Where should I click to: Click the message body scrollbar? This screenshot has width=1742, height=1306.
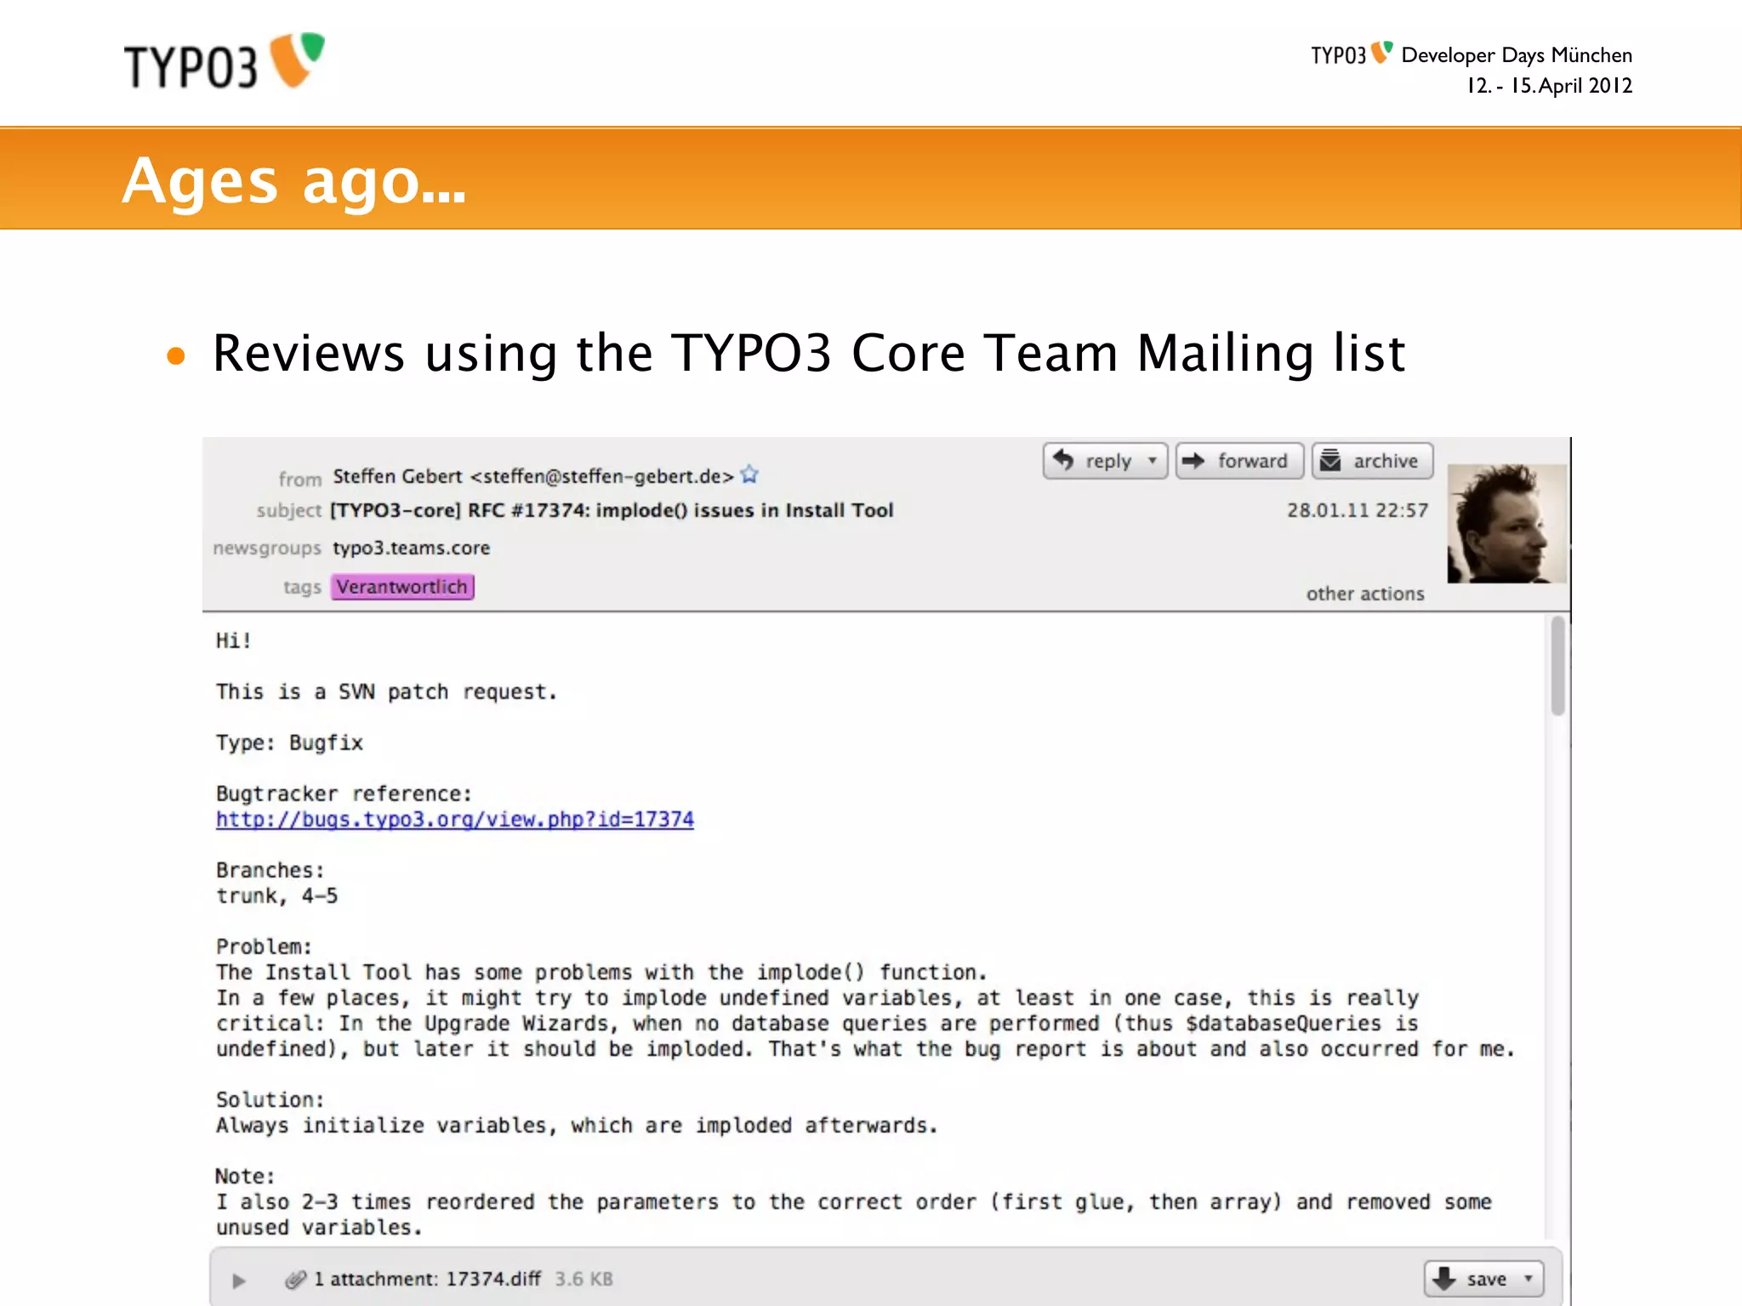coord(1557,666)
